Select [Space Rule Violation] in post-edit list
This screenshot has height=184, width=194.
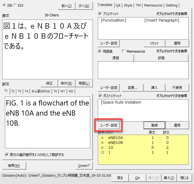(121, 102)
